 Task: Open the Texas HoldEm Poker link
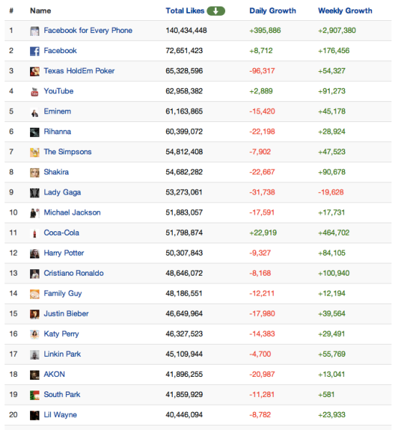[79, 71]
